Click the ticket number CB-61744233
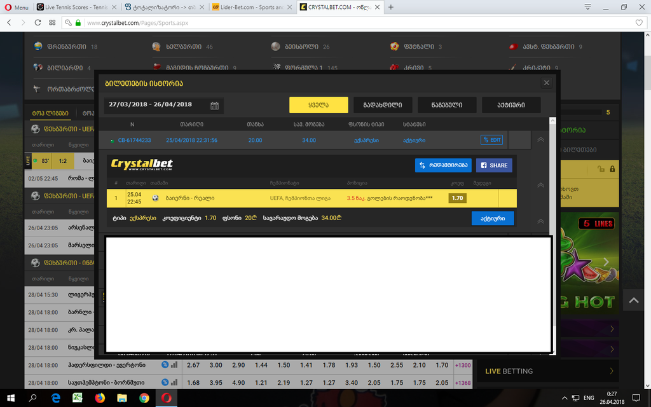This screenshot has height=407, width=651. point(135,141)
